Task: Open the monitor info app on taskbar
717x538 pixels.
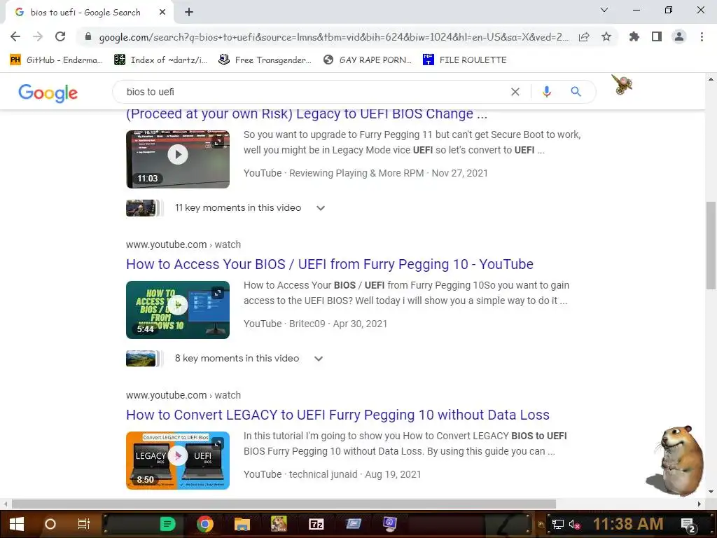Action: click(389, 524)
